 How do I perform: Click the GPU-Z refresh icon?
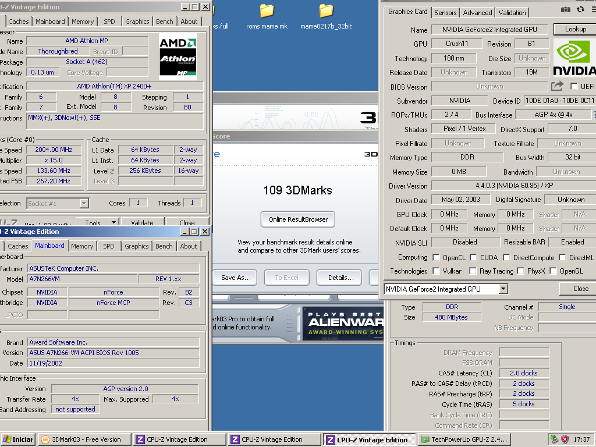[x=580, y=9]
